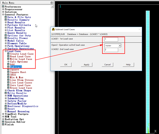Viewport: 159px width, 134px height.
Task: Click the Write Results item icon
Action: click(6, 93)
